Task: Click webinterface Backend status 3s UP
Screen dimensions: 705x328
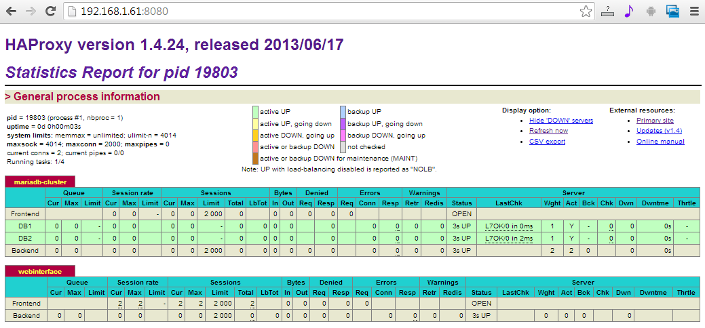Action: pos(481,316)
